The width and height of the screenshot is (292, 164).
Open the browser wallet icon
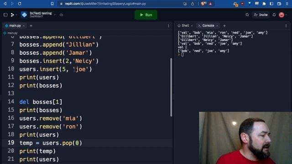pyautogui.click(x=279, y=4)
